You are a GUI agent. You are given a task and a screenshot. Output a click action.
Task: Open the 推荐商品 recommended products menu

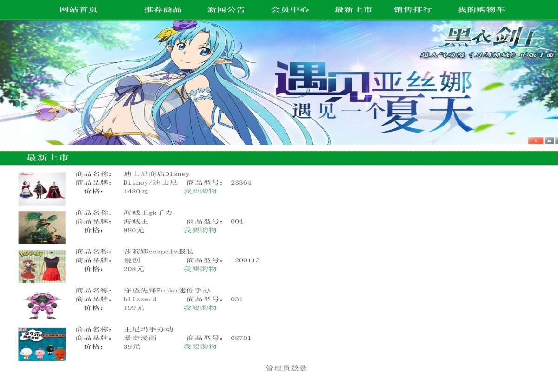(x=162, y=9)
